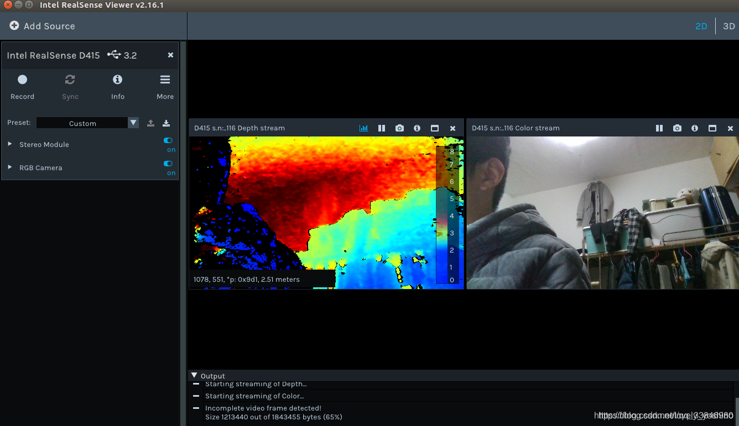Image resolution: width=739 pixels, height=426 pixels.
Task: Show histogram for the Depth stream
Action: (x=363, y=128)
